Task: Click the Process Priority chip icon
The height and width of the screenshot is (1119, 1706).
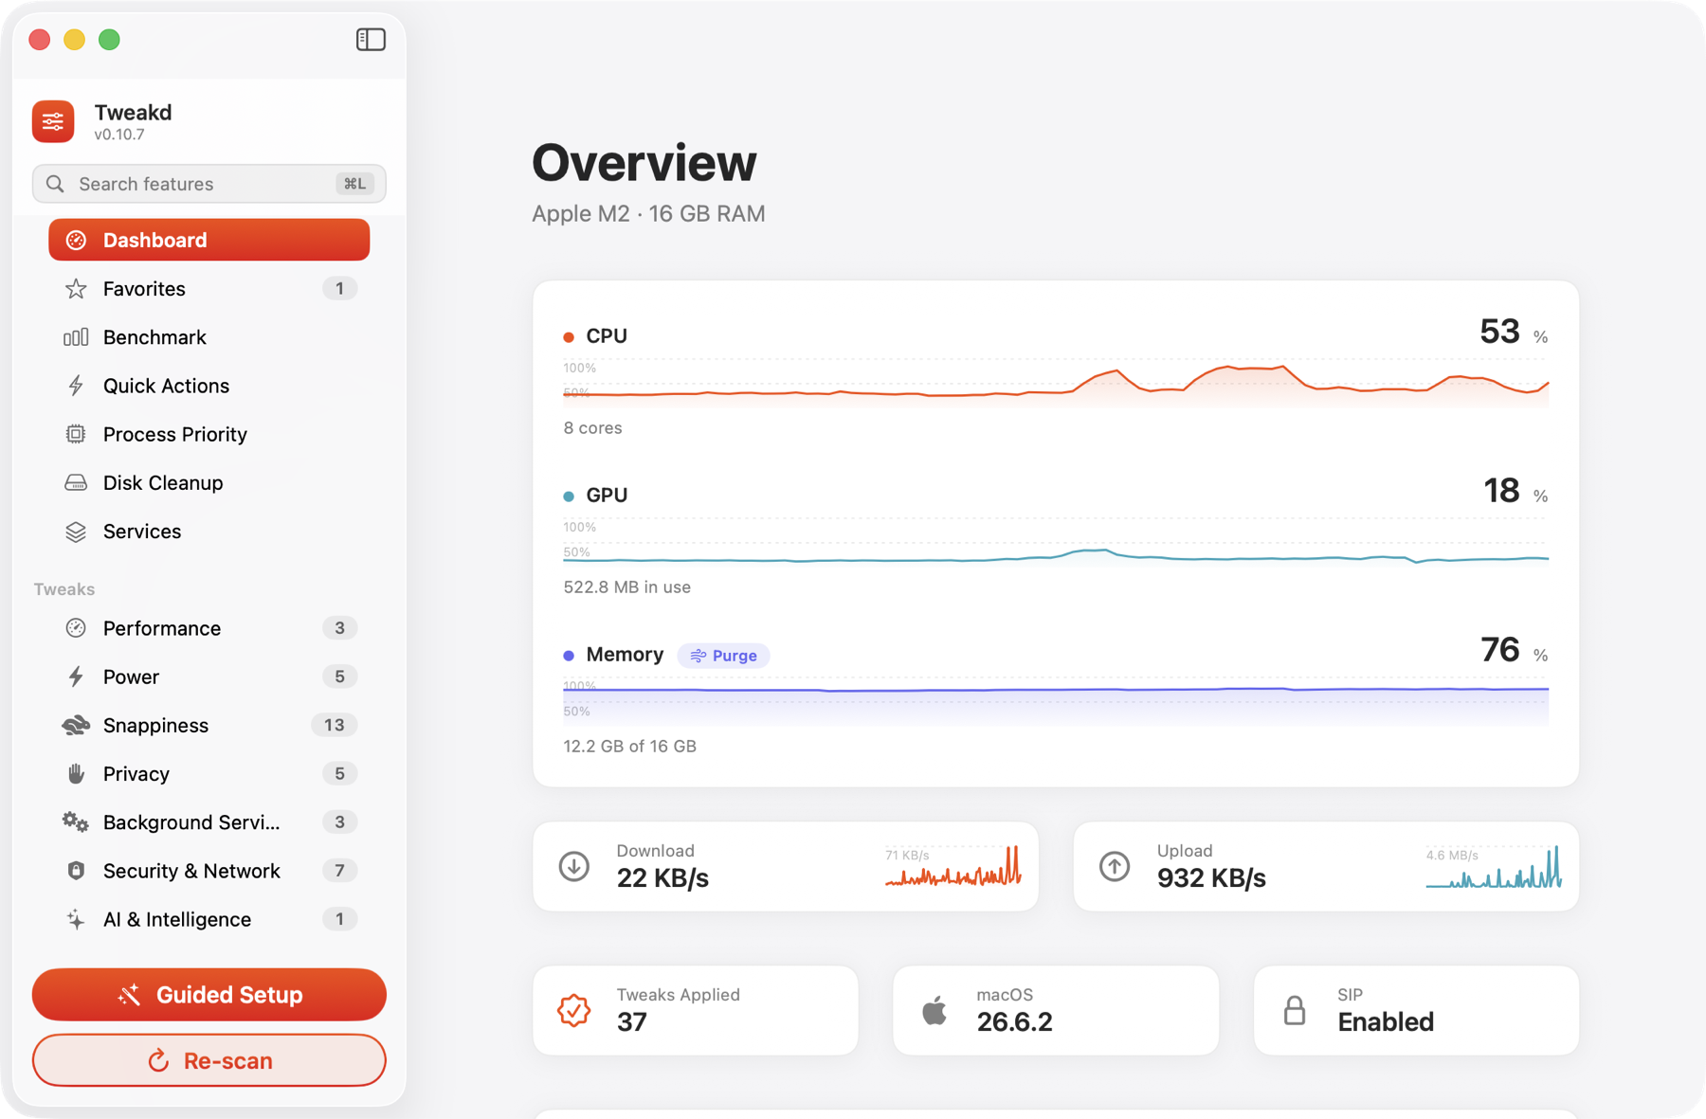Action: pyautogui.click(x=76, y=434)
